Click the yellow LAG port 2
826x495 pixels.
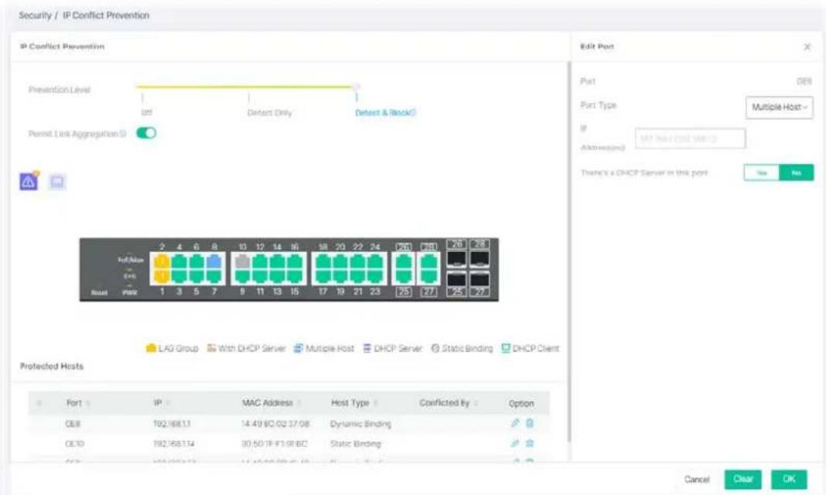coord(162,261)
